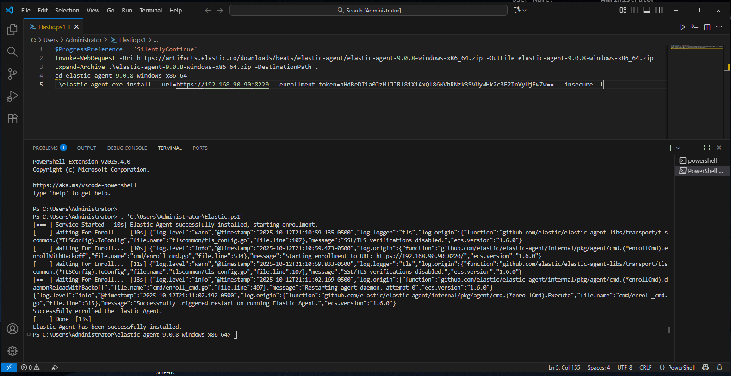The height and width of the screenshot is (376, 731).
Task: Toggle the secondary side bar layout button
Action: point(659,10)
